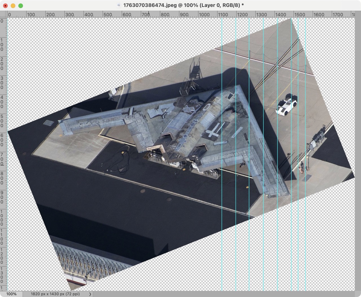The height and width of the screenshot is (297, 361).
Task: Close the document window with the red button
Action: (5, 6)
